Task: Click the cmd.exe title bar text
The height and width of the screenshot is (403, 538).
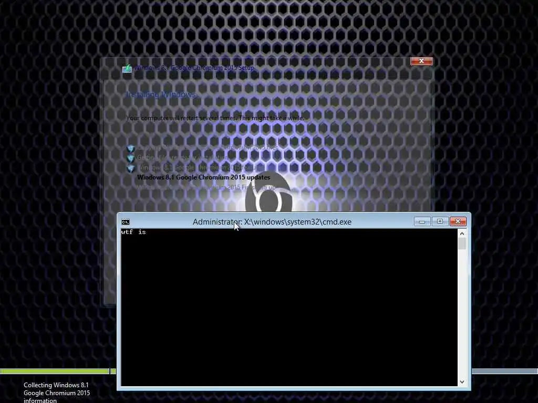Action: click(272, 222)
